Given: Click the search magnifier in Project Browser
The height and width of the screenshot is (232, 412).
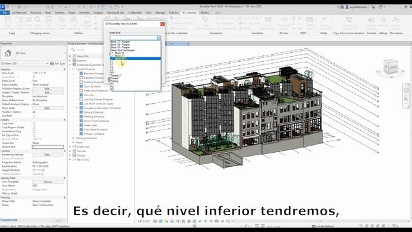Looking at the screenshot, I should [x=73, y=50].
